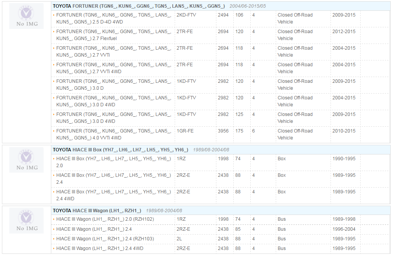Image resolution: width=393 pixels, height=255 pixels.
Task: Click year range 1996-2004
Action: click(x=344, y=229)
